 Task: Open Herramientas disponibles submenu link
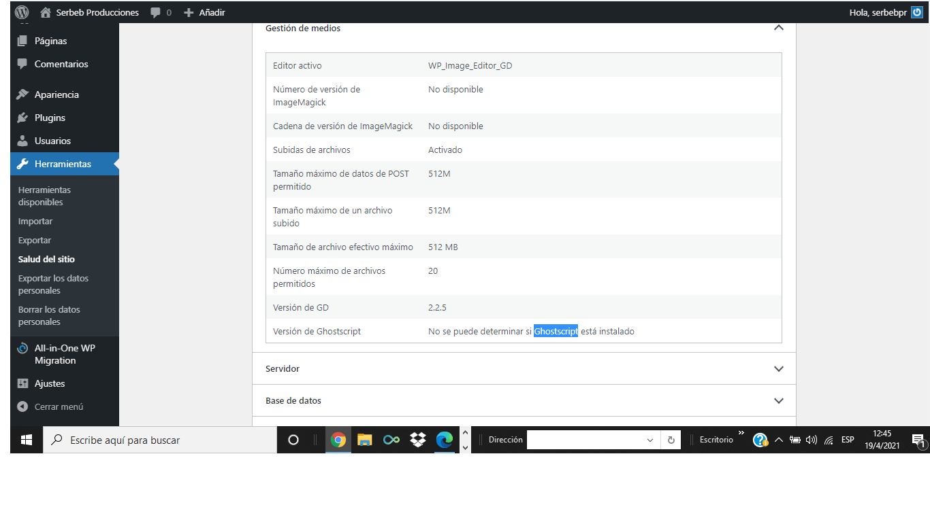[44, 196]
